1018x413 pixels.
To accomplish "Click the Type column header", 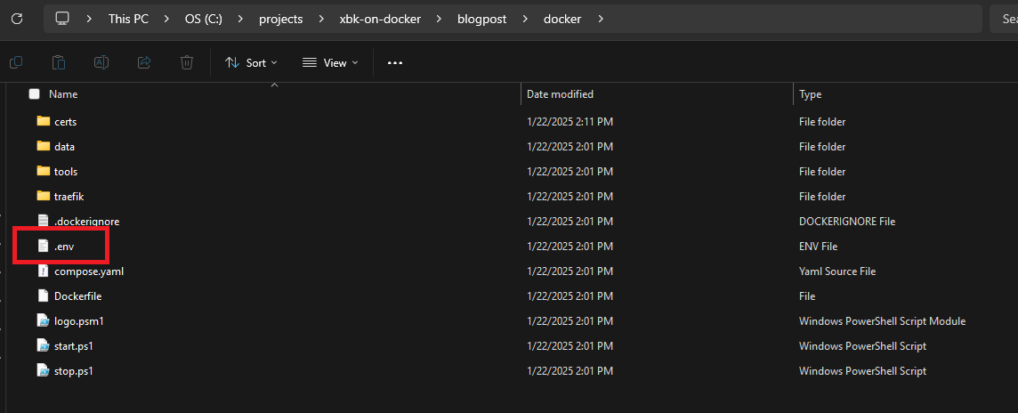I will (x=810, y=93).
